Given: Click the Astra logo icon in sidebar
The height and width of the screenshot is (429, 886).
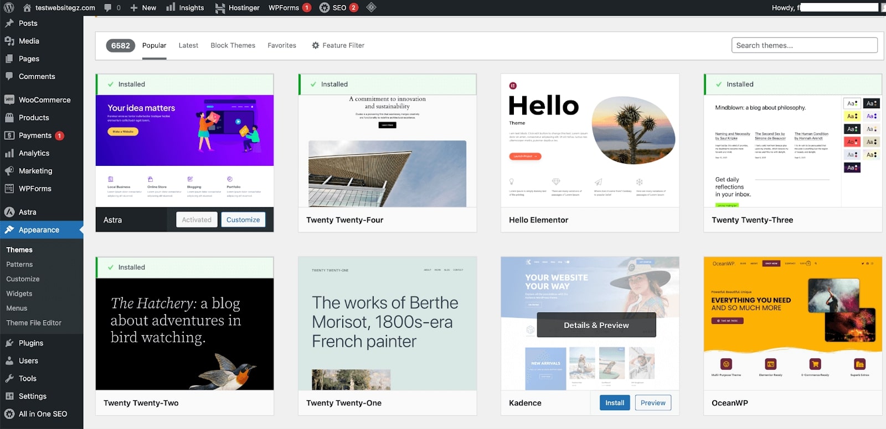Looking at the screenshot, I should click(9, 212).
